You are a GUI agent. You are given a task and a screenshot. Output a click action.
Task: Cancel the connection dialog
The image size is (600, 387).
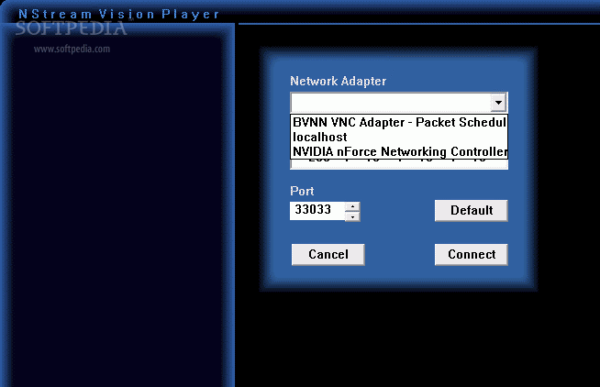(x=328, y=254)
